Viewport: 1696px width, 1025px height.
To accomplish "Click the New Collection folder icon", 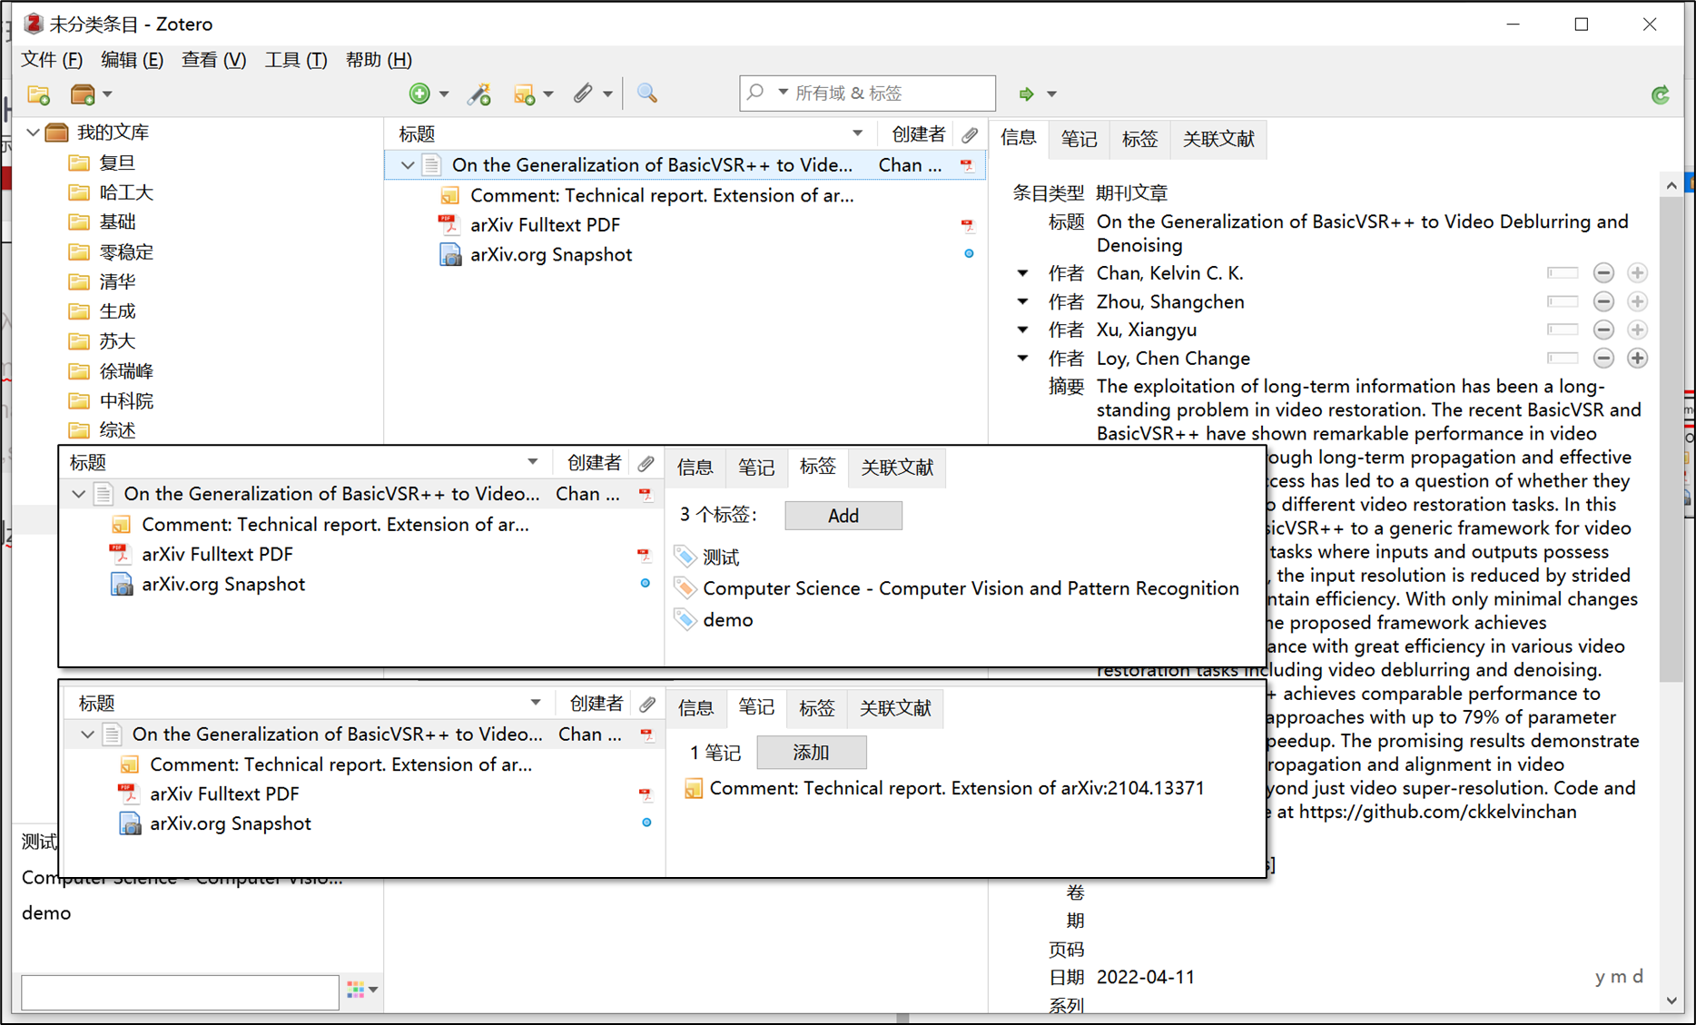I will point(39,94).
